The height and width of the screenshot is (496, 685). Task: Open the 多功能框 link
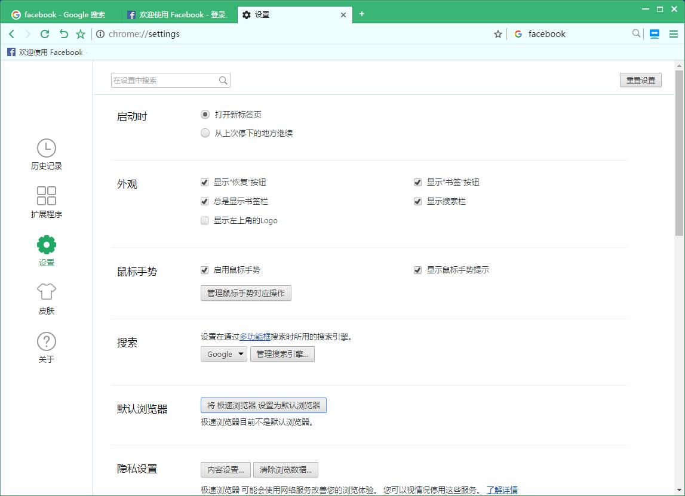click(x=255, y=337)
